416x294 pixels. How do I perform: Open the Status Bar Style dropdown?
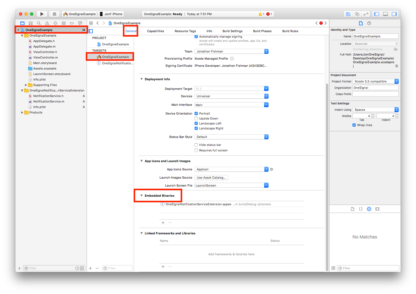click(x=231, y=137)
